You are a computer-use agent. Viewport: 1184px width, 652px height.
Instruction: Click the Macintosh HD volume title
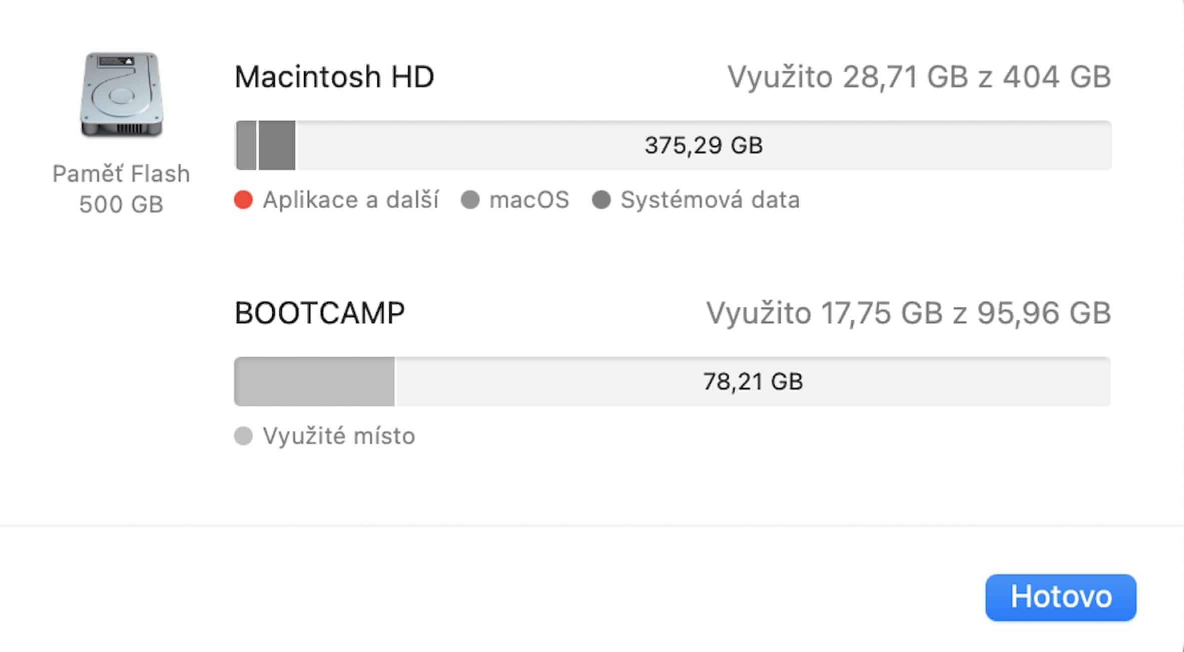334,77
